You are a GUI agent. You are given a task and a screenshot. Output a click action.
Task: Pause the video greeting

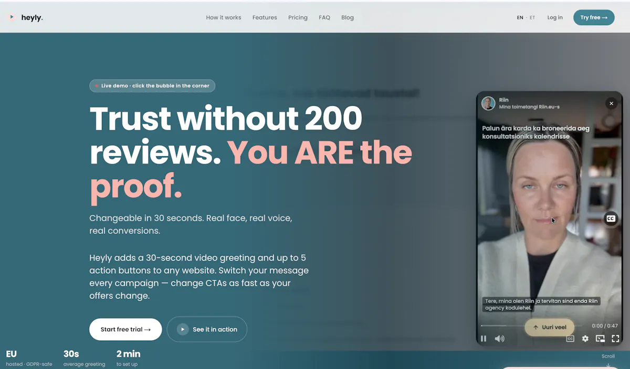pos(484,339)
